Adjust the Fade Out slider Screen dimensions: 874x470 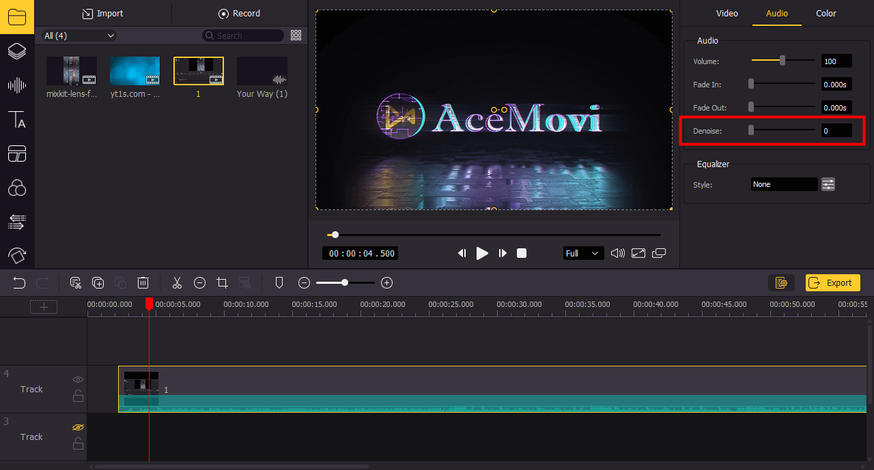coord(783,107)
